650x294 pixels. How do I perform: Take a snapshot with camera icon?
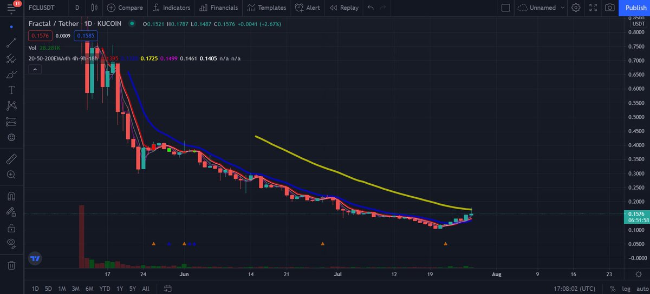click(610, 8)
